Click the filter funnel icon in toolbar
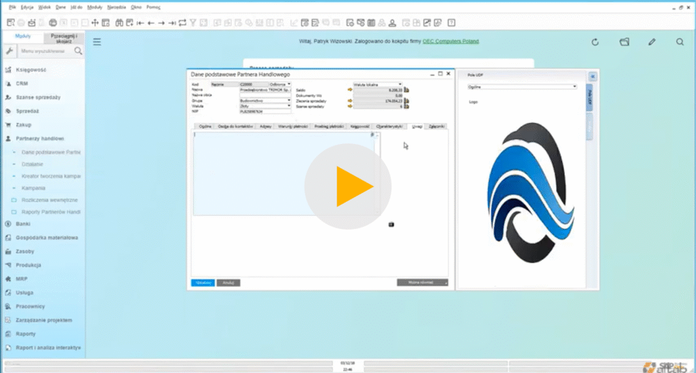Screen dimensions: 696x373 pyautogui.click(x=194, y=22)
